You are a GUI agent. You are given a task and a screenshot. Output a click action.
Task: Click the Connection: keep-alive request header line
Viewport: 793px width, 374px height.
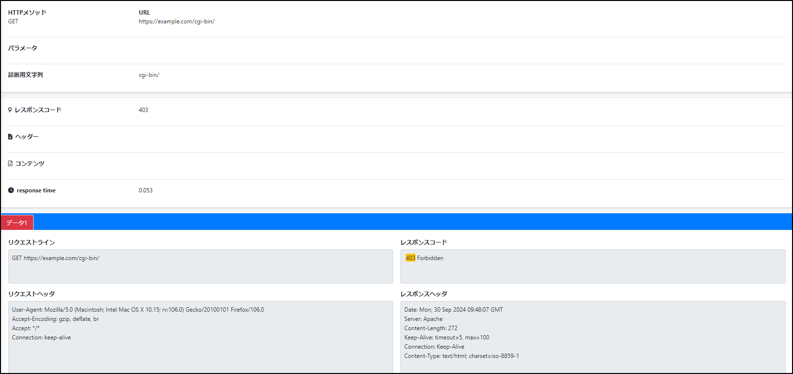[x=41, y=337]
